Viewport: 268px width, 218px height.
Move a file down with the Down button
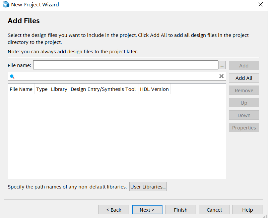[x=244, y=115]
